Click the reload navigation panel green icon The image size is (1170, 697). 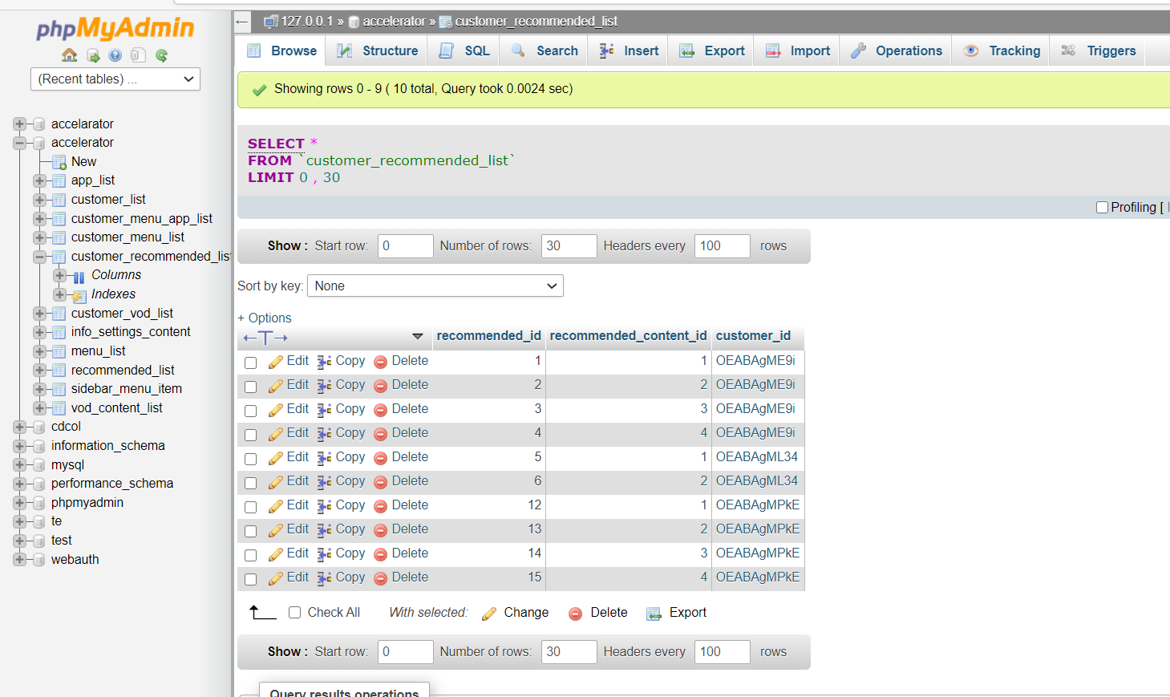[x=161, y=55]
